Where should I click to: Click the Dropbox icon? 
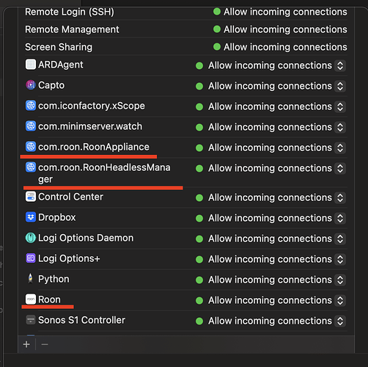[x=31, y=217]
